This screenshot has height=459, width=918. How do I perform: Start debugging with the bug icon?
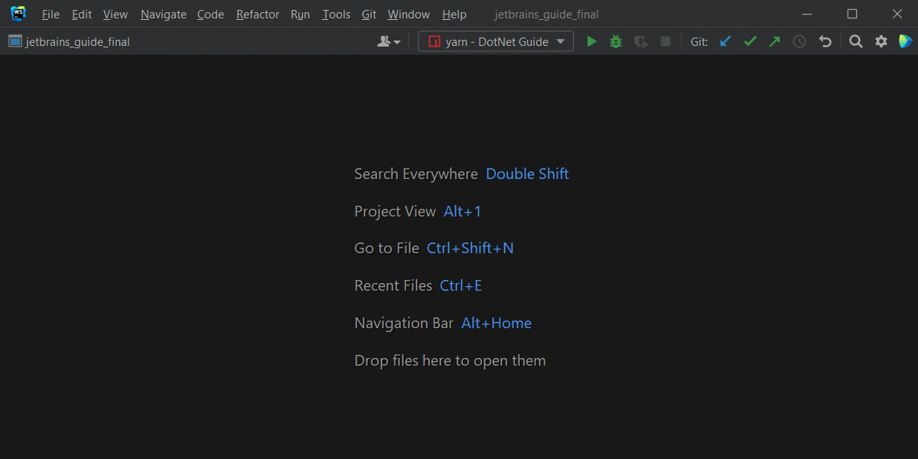(x=616, y=41)
